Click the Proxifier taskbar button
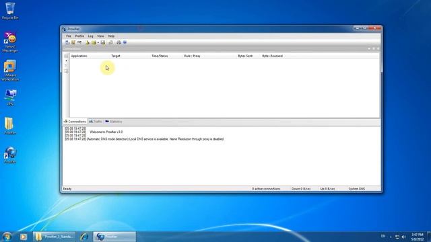 click(114, 237)
